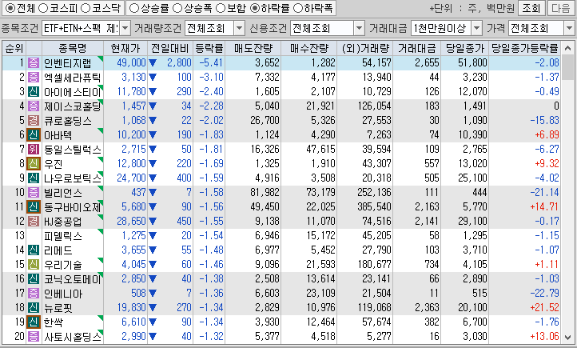Click closing change -22.79 for 인베니아
577x348 pixels.
[x=544, y=293]
